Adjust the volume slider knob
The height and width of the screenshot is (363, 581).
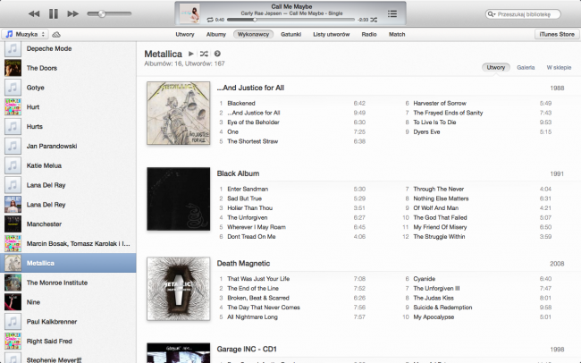point(102,13)
